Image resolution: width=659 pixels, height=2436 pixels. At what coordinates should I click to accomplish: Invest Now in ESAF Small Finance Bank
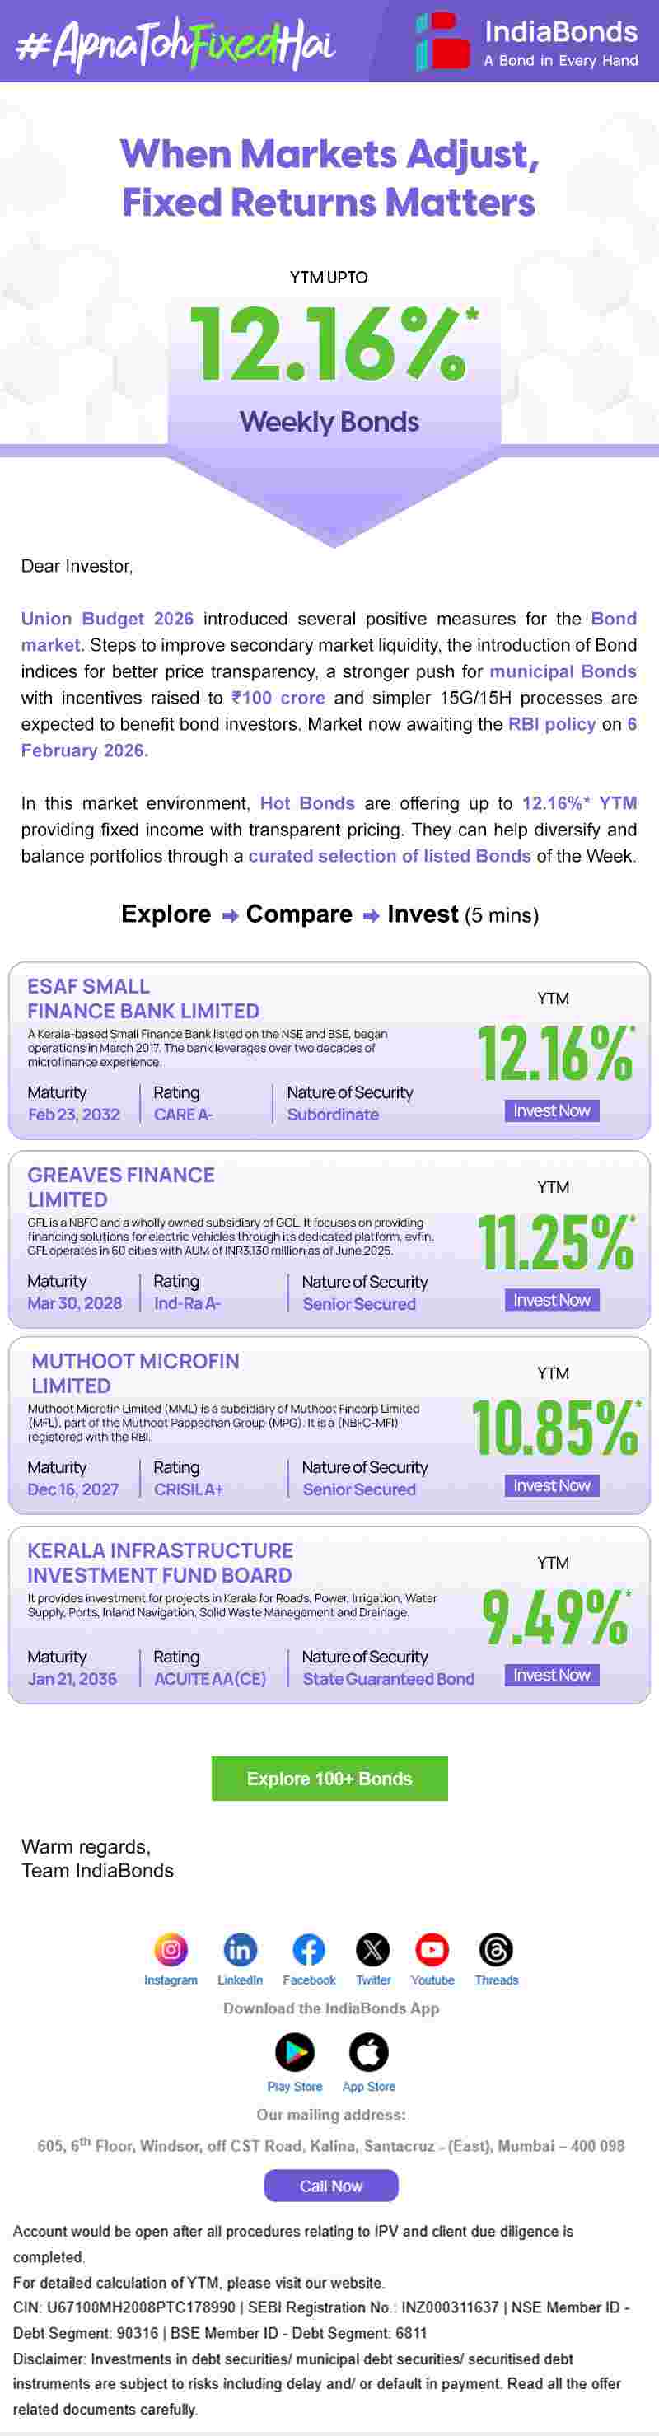551,1111
